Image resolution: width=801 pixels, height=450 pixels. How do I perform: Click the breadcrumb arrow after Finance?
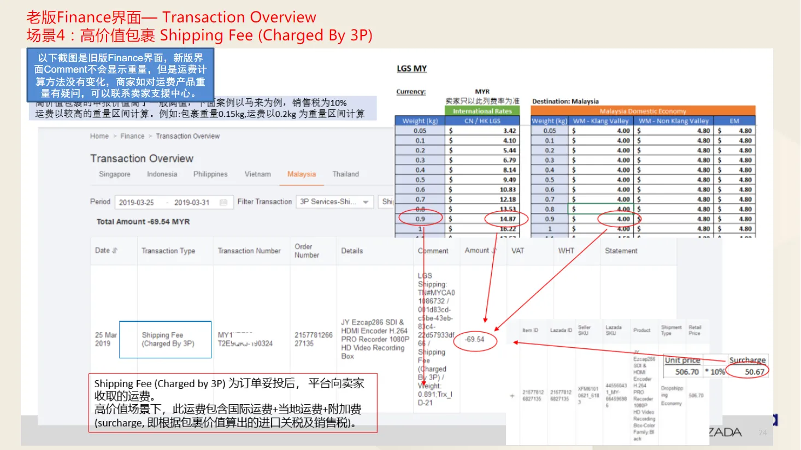pyautogui.click(x=150, y=136)
